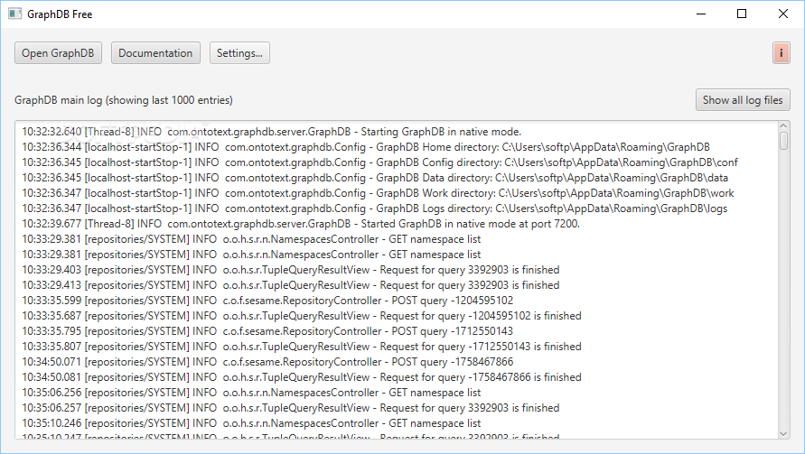Open Settings... dialog
805x454 pixels.
coord(239,53)
